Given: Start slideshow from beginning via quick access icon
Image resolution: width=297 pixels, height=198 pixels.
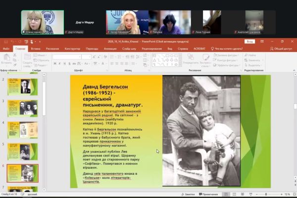Looking at the screenshot, I should 26,42.
